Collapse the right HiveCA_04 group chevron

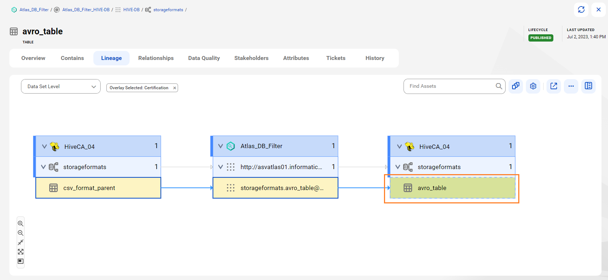[x=400, y=146]
